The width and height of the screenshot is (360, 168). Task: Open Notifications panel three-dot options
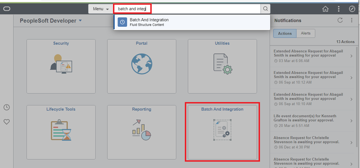click(x=351, y=20)
